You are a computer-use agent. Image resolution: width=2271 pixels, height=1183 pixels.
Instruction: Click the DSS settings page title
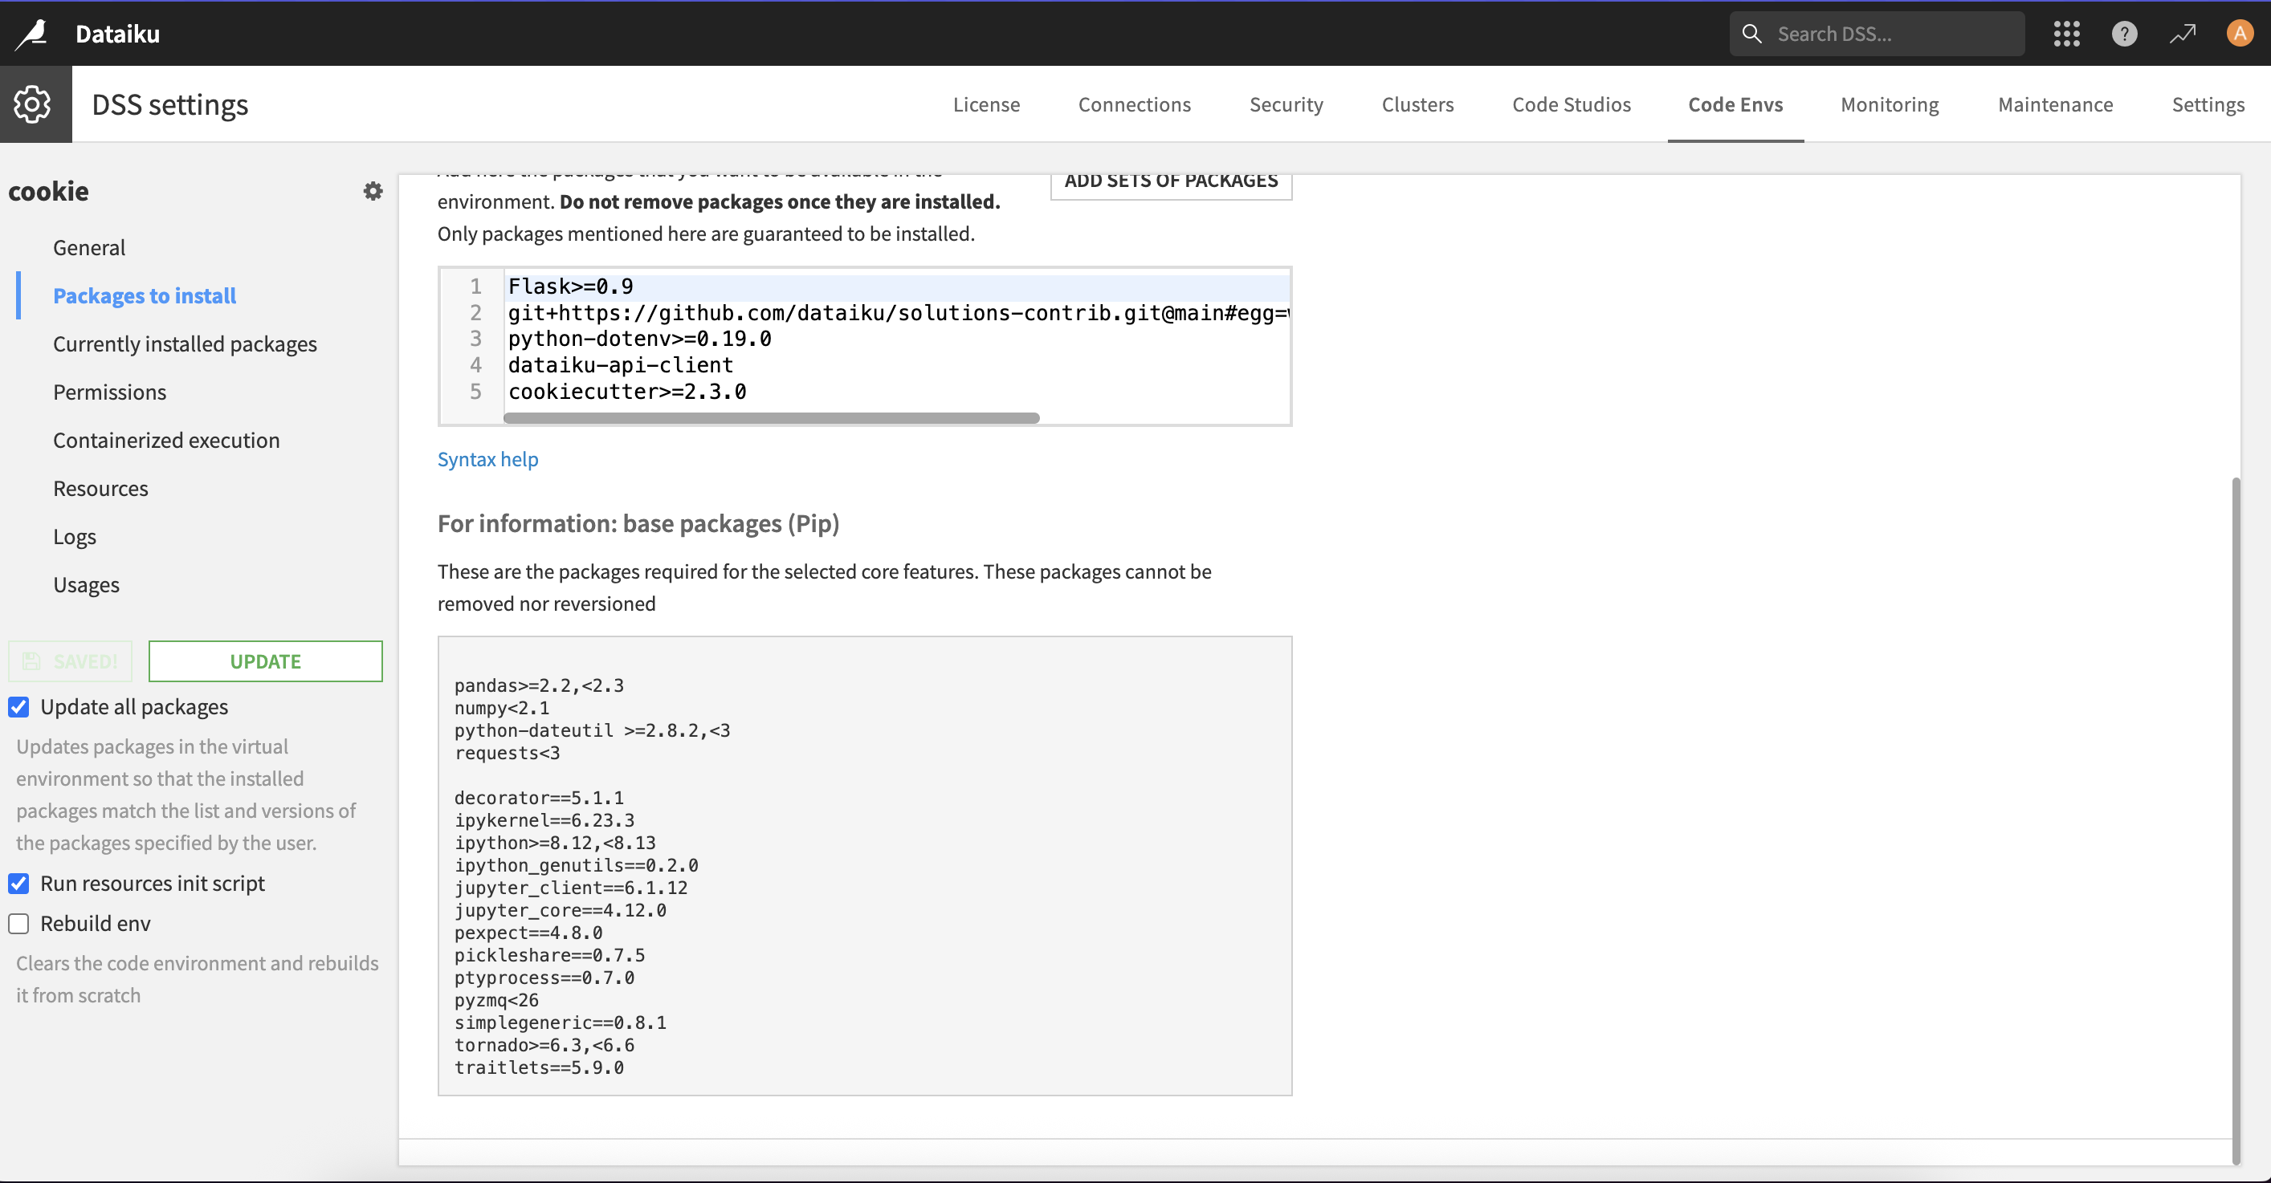(x=169, y=104)
